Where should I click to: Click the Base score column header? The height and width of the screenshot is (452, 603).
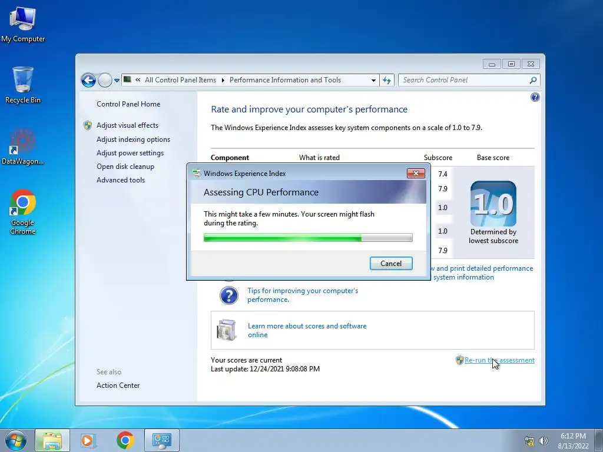[x=493, y=158]
